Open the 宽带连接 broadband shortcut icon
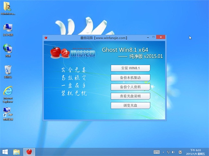Viewport: 209px width, 156px height. point(8,114)
